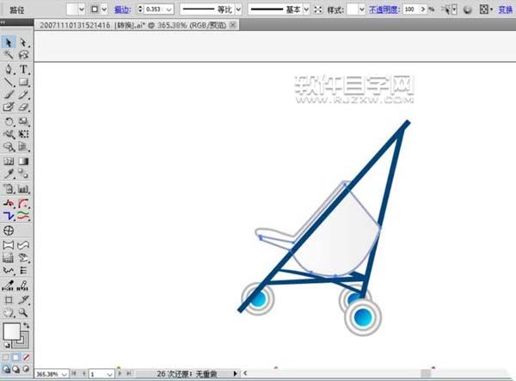Click the large white Fill color swatch
This screenshot has height=381, width=516.
tap(11, 332)
